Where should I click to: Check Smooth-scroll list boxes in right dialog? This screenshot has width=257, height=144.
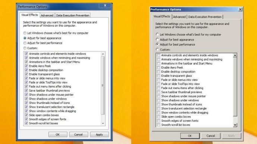click(x=159, y=125)
